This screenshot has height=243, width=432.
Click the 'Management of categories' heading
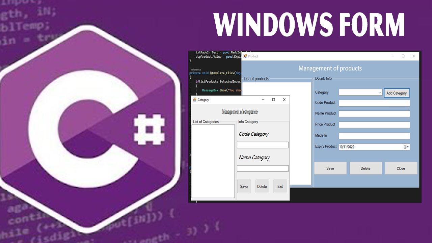[x=240, y=112]
